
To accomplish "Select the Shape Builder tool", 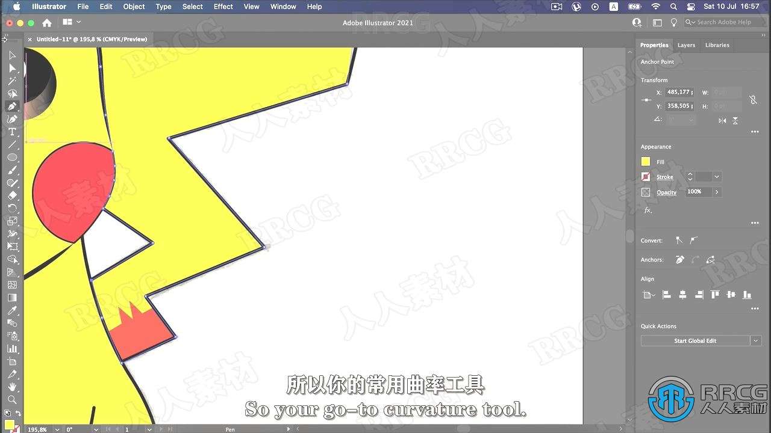I will click(x=12, y=259).
